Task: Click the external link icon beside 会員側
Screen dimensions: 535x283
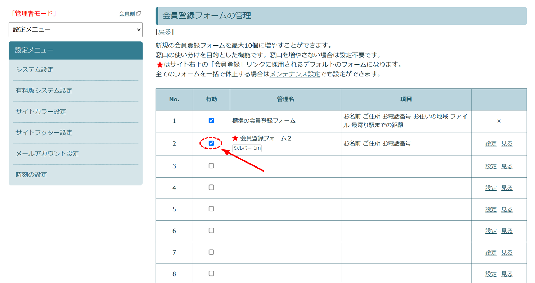Action: click(139, 14)
